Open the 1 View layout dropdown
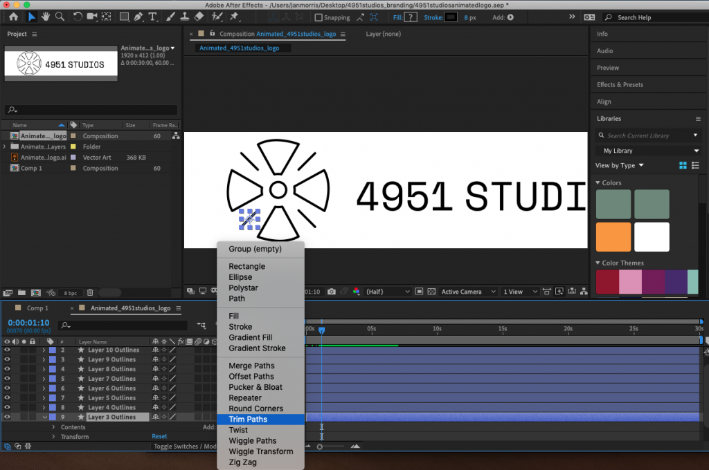Image resolution: width=709 pixels, height=470 pixels. [x=521, y=292]
